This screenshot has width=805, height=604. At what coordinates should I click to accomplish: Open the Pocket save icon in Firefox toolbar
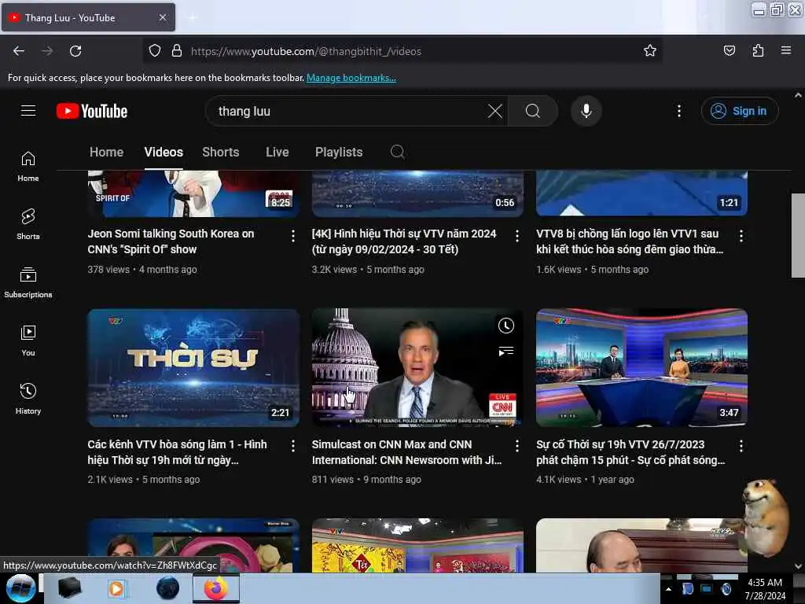point(729,50)
